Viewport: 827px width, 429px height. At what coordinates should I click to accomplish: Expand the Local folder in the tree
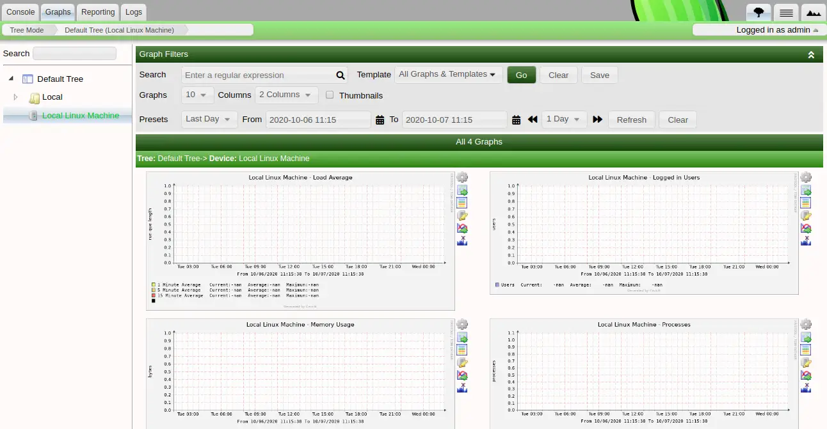pyautogui.click(x=16, y=97)
